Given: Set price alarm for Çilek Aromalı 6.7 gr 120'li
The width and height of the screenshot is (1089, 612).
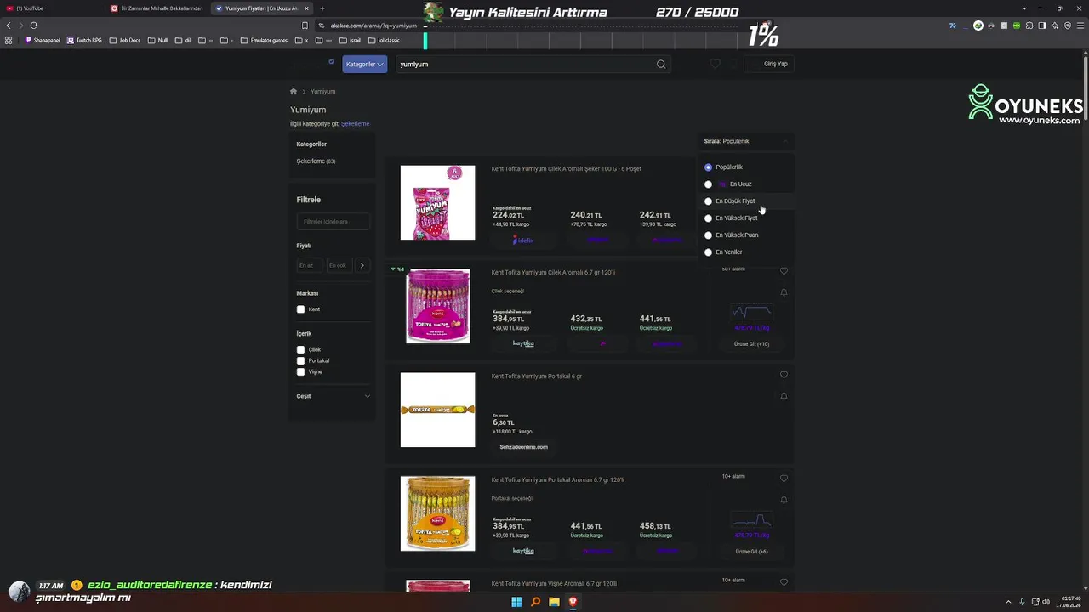Looking at the screenshot, I should [x=784, y=292].
